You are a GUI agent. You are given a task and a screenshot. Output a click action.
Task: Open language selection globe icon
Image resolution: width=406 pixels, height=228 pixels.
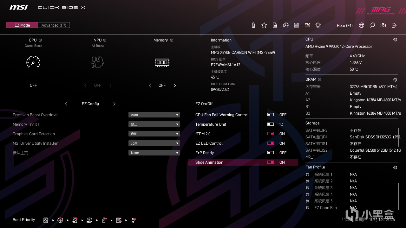point(362,25)
